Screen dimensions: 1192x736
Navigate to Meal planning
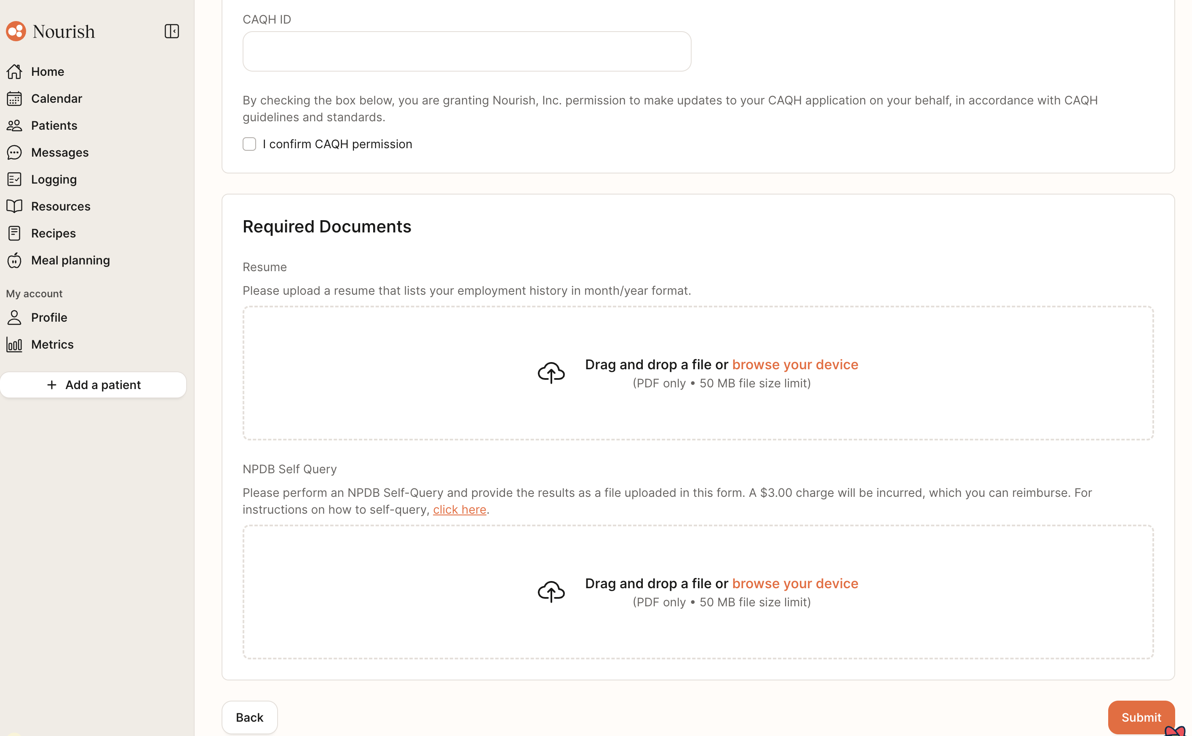[70, 261]
